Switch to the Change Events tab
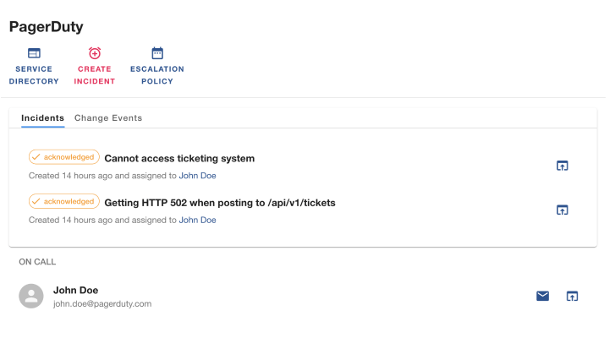 click(108, 118)
